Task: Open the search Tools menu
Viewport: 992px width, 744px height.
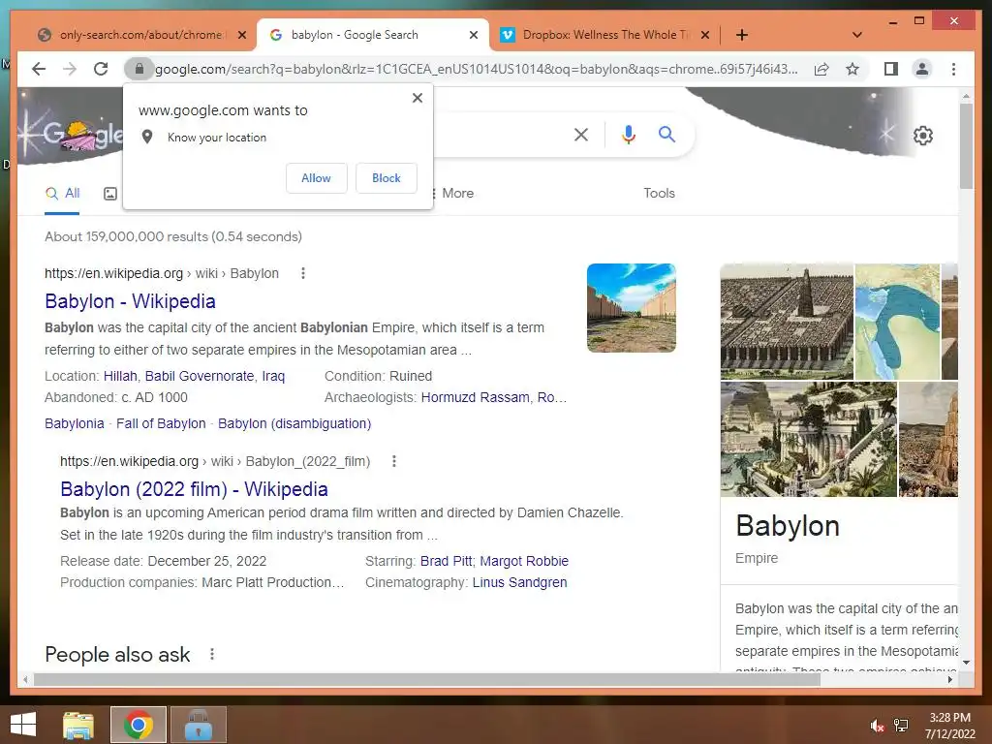Action: pos(659,194)
